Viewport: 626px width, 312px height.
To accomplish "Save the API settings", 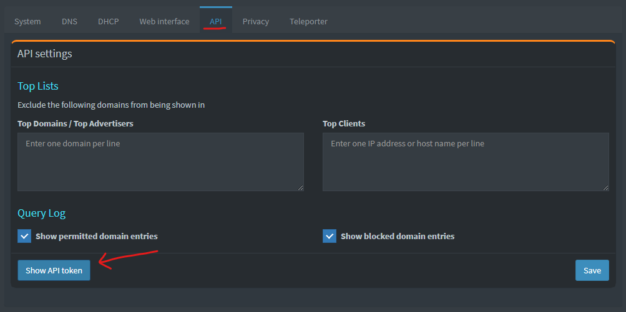I will [x=592, y=270].
